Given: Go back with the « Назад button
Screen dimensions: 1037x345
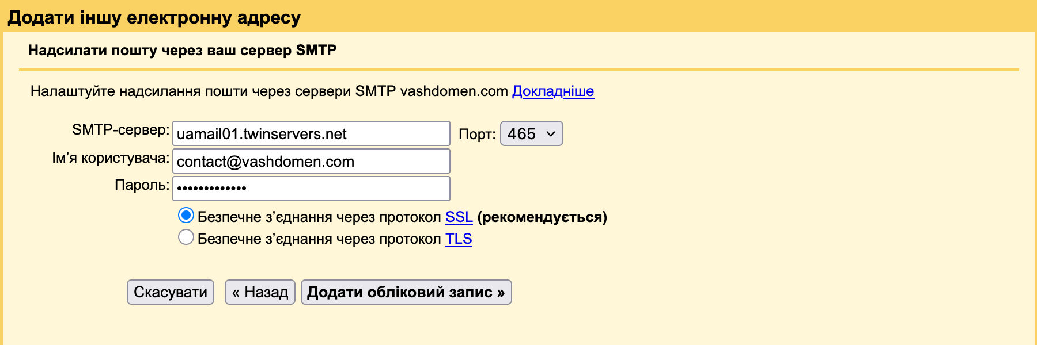Looking at the screenshot, I should tap(260, 292).
